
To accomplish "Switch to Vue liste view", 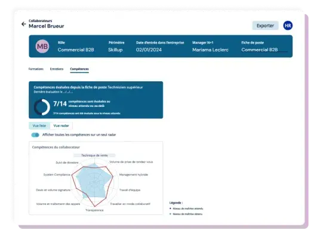I will (39, 125).
